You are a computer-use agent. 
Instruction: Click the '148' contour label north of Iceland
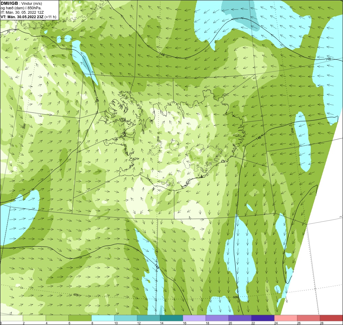click(x=162, y=54)
